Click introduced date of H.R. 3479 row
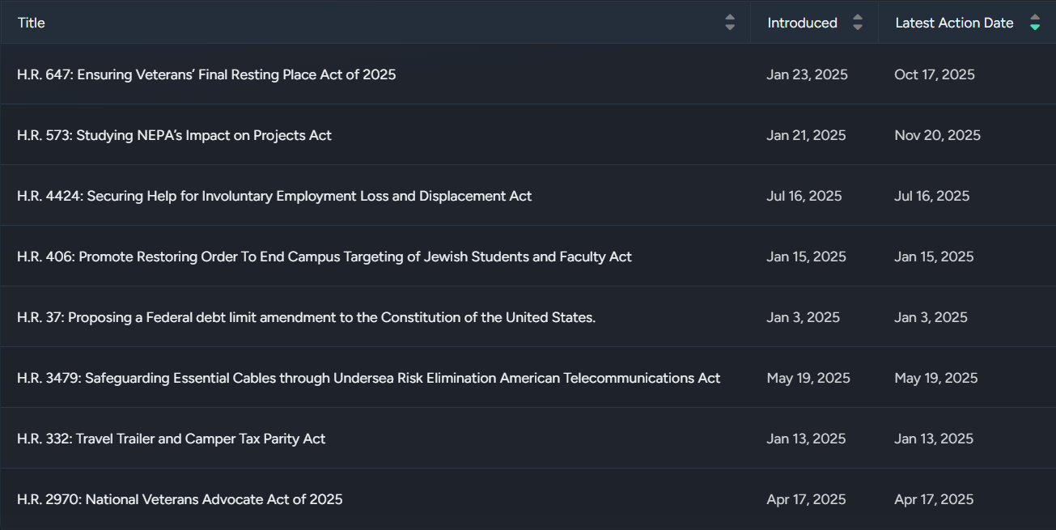Viewport: 1056px width, 530px height. coord(808,378)
